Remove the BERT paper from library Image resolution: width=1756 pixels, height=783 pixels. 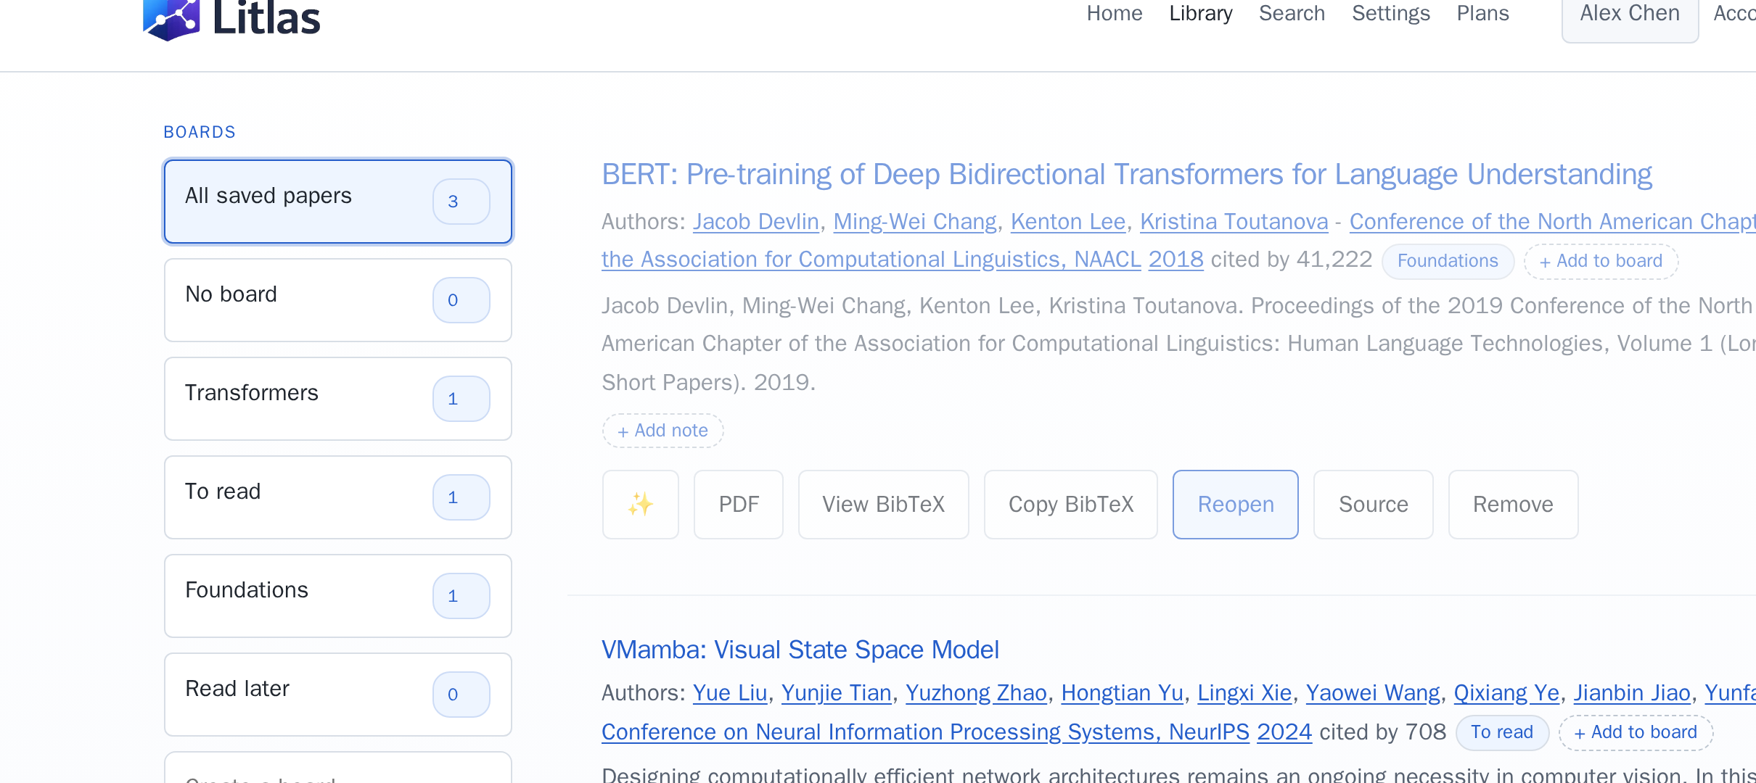[x=1513, y=505]
